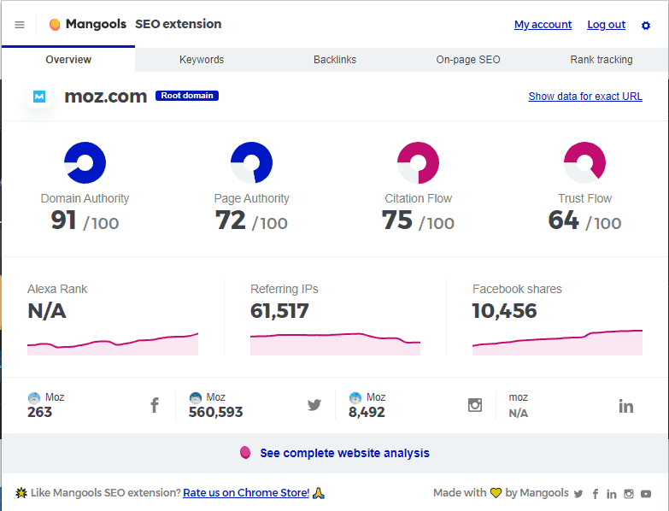This screenshot has width=669, height=511.
Task: Click the moz.com favicon
Action: tap(39, 97)
